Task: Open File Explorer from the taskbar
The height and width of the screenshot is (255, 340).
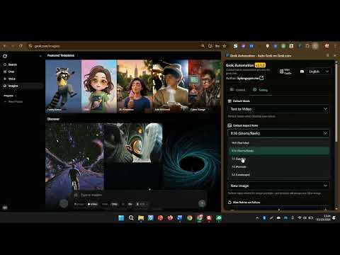Action: point(141,217)
